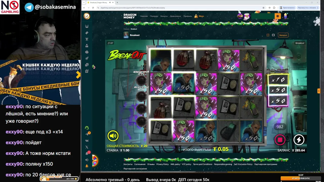Open the X social icon in sidebar
Viewport: 324px width, 182px height.
[87, 147]
